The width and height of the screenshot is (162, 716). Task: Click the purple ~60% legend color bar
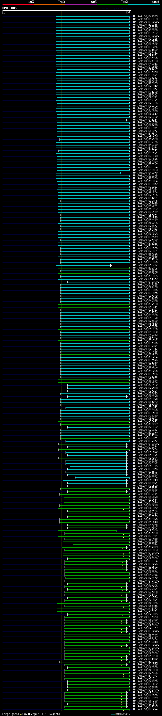point(81,5)
